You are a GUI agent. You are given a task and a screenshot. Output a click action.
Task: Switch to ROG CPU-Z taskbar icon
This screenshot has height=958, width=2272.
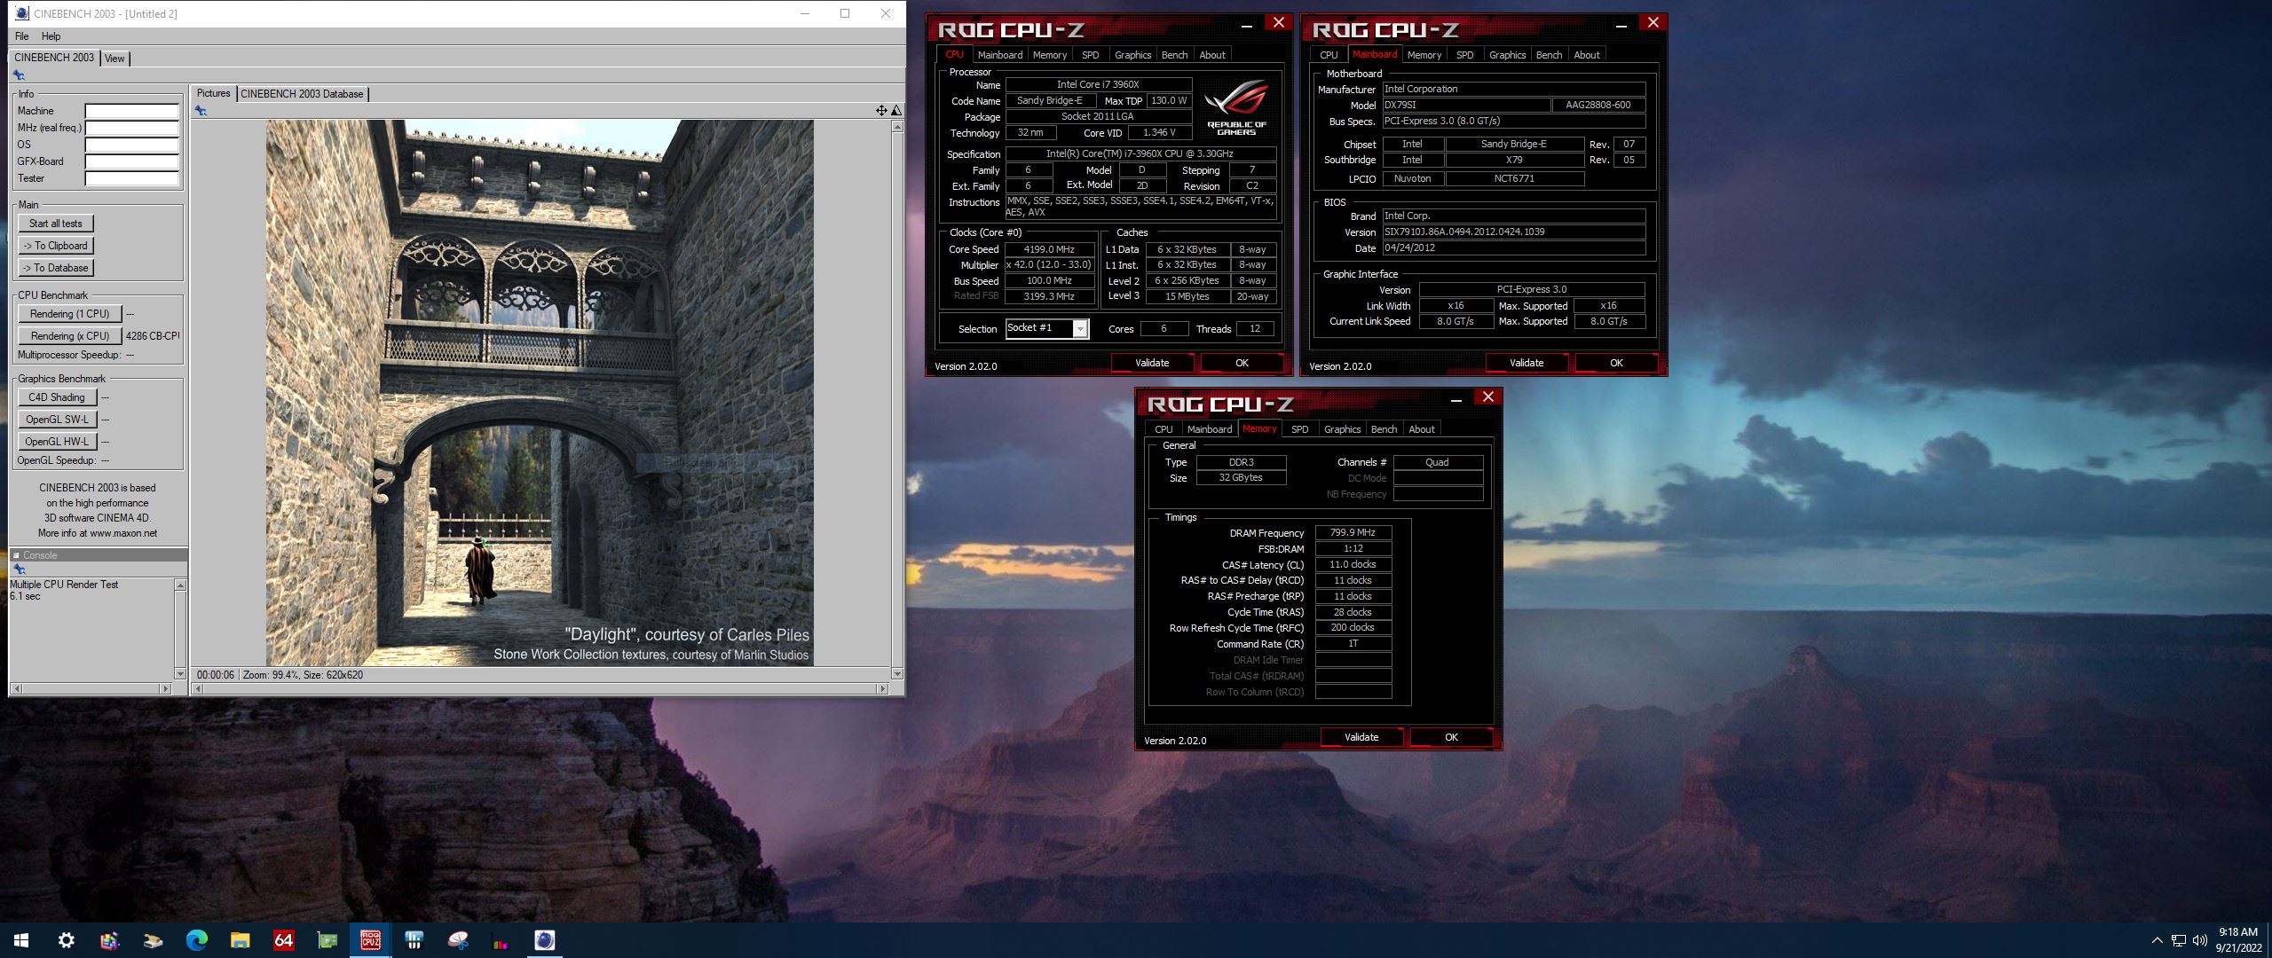[x=370, y=940]
